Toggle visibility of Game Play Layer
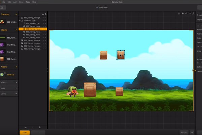The image size is (202, 135). 43,20
